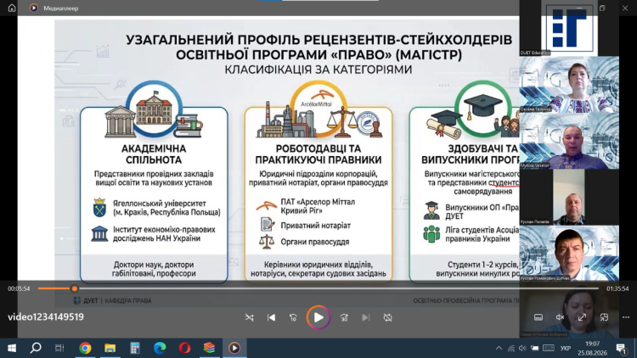Click the video title video1234149519
The height and width of the screenshot is (358, 637).
(46, 317)
